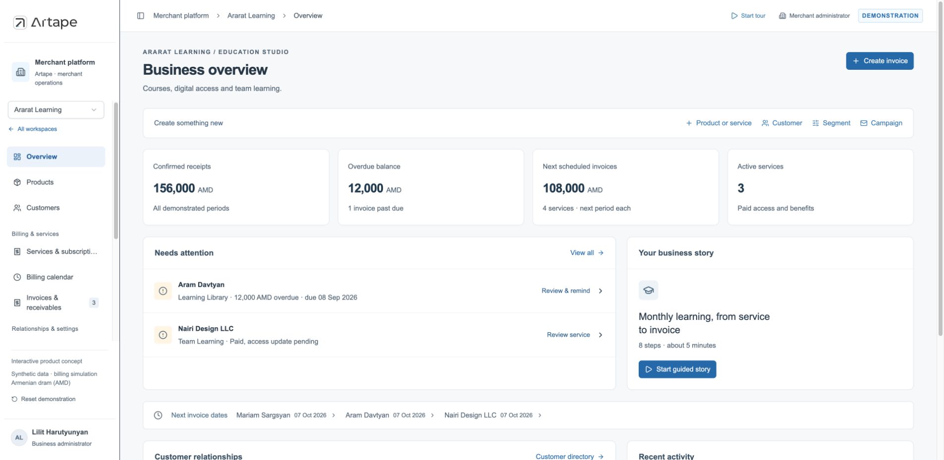Open Invoices & receivables in sidebar
This screenshot has height=460, width=944.
click(56, 303)
